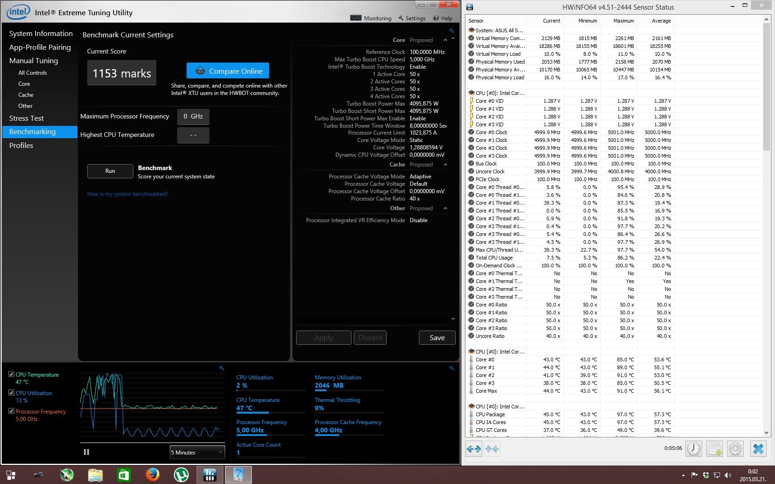Select the 'Uncore Ratio' sensor row
Image resolution: width=775 pixels, height=484 pixels.
point(569,336)
